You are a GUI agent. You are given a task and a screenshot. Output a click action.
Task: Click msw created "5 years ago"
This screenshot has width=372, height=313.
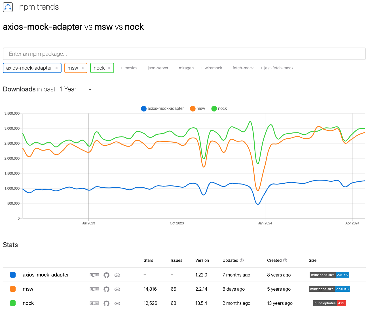pos(279,289)
